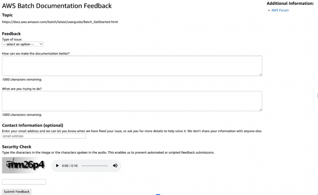The image size is (318, 195).
Task: Seek along the audio progress slider
Action: (x=94, y=166)
